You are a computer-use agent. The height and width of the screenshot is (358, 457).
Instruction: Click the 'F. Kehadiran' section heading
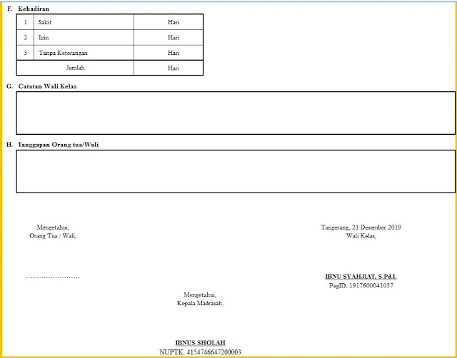click(28, 9)
